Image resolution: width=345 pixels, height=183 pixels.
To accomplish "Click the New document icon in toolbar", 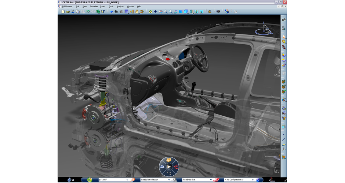I will (63, 12).
